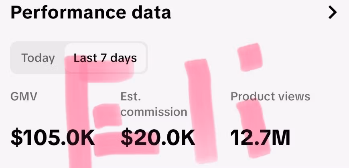349x168 pixels.
Task: Click the $105.0K GMV value
Action: click(x=53, y=138)
